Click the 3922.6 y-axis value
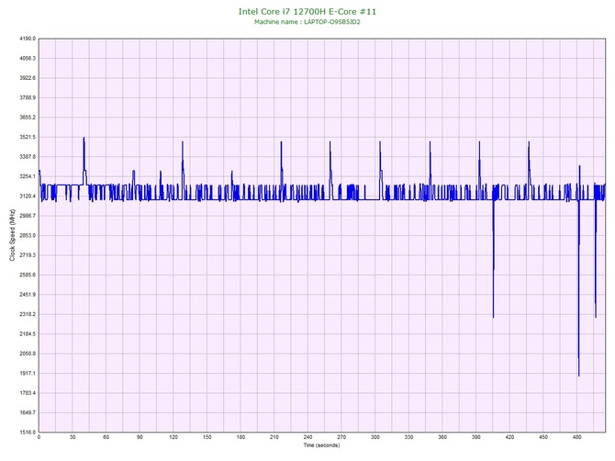Viewport: 615px width, 461px height. (28, 78)
